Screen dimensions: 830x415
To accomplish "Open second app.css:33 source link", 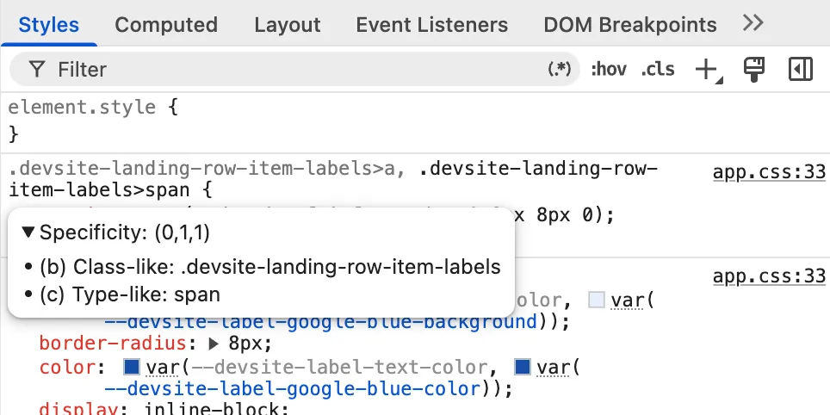I will (769, 276).
